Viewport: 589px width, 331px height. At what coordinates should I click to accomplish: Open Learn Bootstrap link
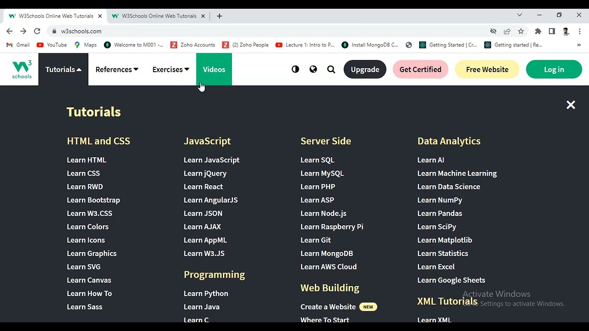pos(93,200)
